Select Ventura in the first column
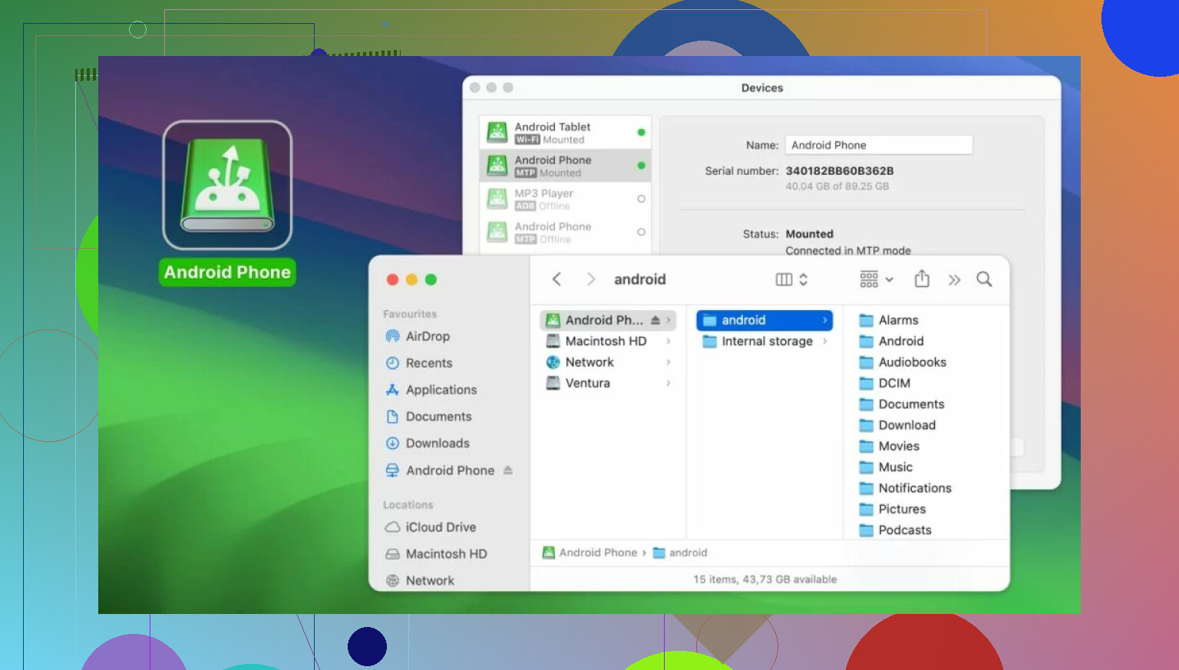This screenshot has height=670, width=1179. click(578, 383)
